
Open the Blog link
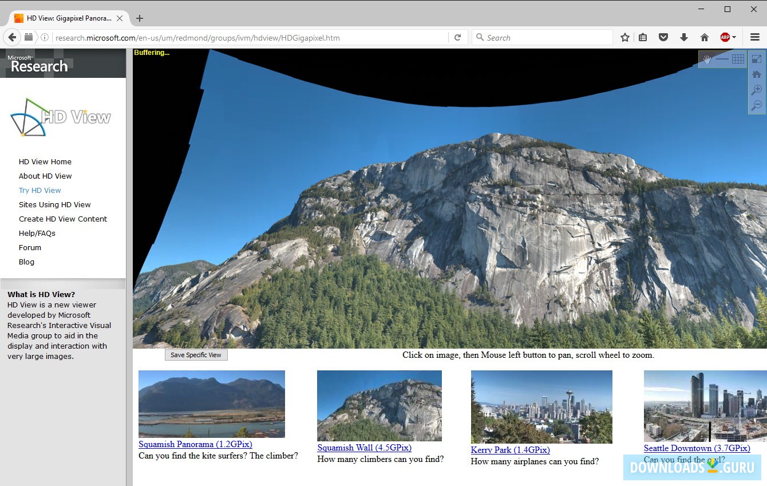[x=26, y=262]
